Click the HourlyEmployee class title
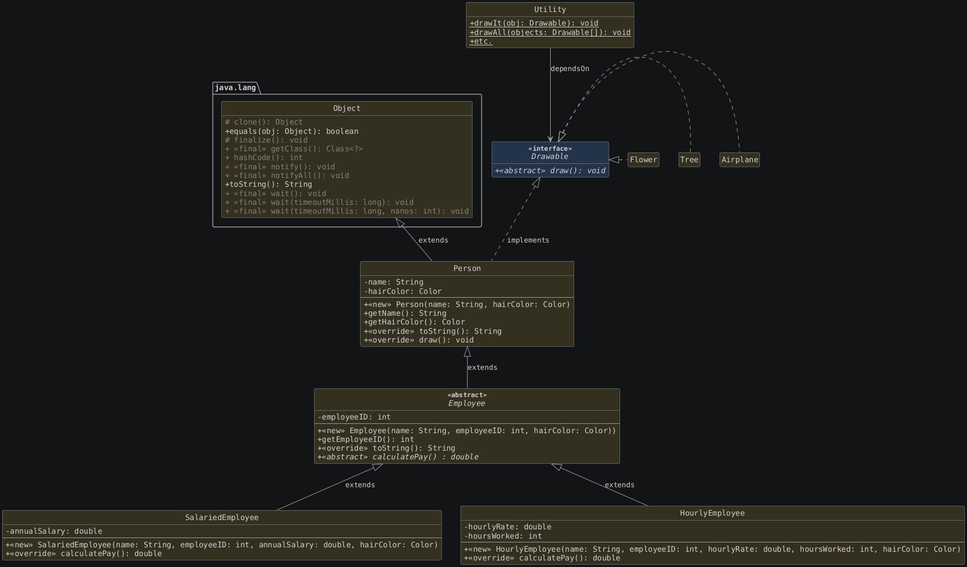Image resolution: width=967 pixels, height=567 pixels. [x=712, y=513]
